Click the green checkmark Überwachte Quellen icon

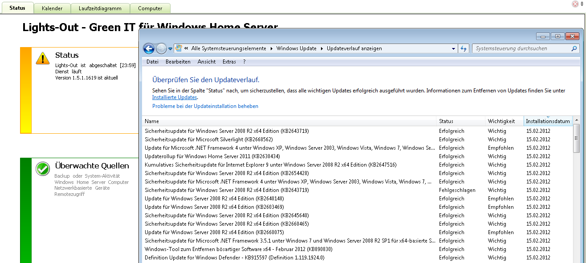point(43,169)
